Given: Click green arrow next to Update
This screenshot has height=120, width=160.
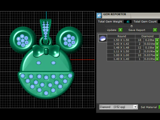Looking at the screenshot, I should 120,30.
